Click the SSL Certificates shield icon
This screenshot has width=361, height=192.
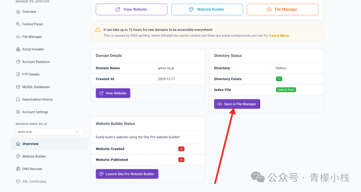click(18, 182)
